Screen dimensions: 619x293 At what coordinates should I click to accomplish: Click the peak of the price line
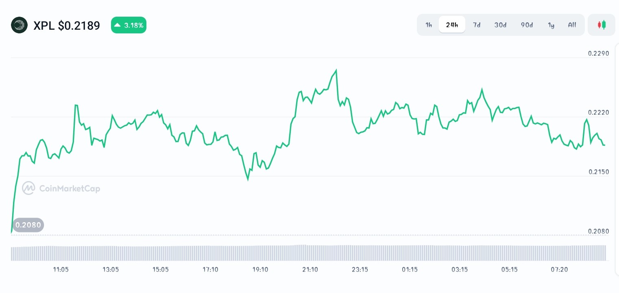336,70
